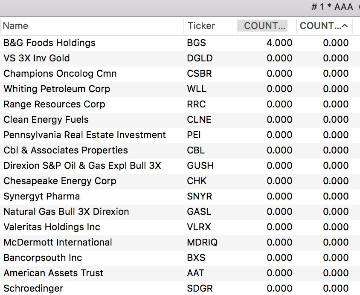Click the RRC ticker cell
The height and width of the screenshot is (295, 360).
(x=196, y=104)
